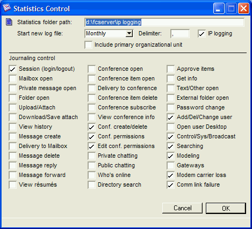The width and height of the screenshot is (252, 229).
Task: Toggle Add/Del/Change user checkbox off
Action: pyautogui.click(x=170, y=117)
